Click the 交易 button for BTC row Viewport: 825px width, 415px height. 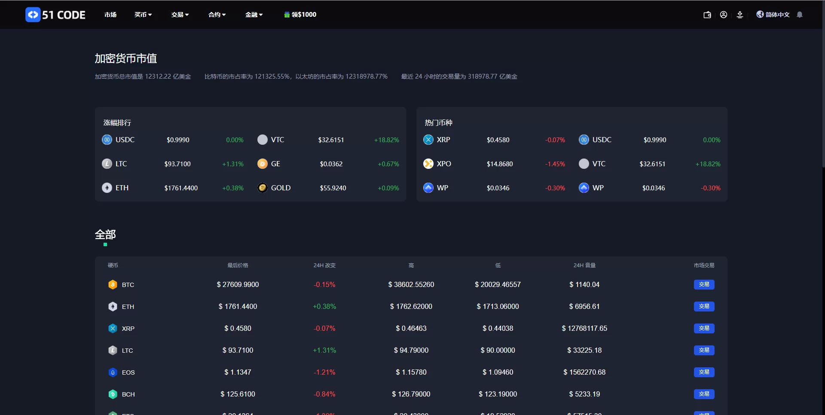[704, 285]
